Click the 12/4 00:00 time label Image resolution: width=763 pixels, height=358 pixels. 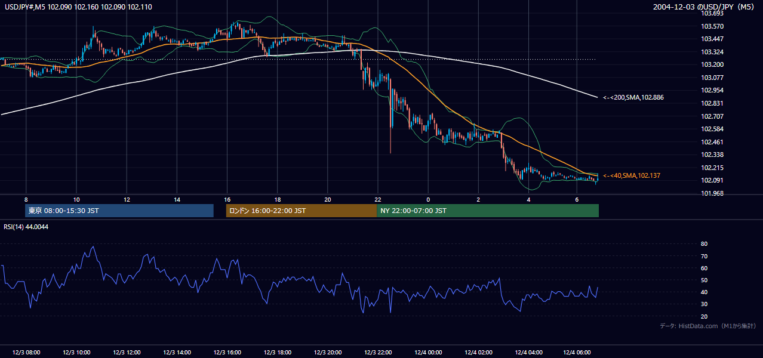click(428, 353)
